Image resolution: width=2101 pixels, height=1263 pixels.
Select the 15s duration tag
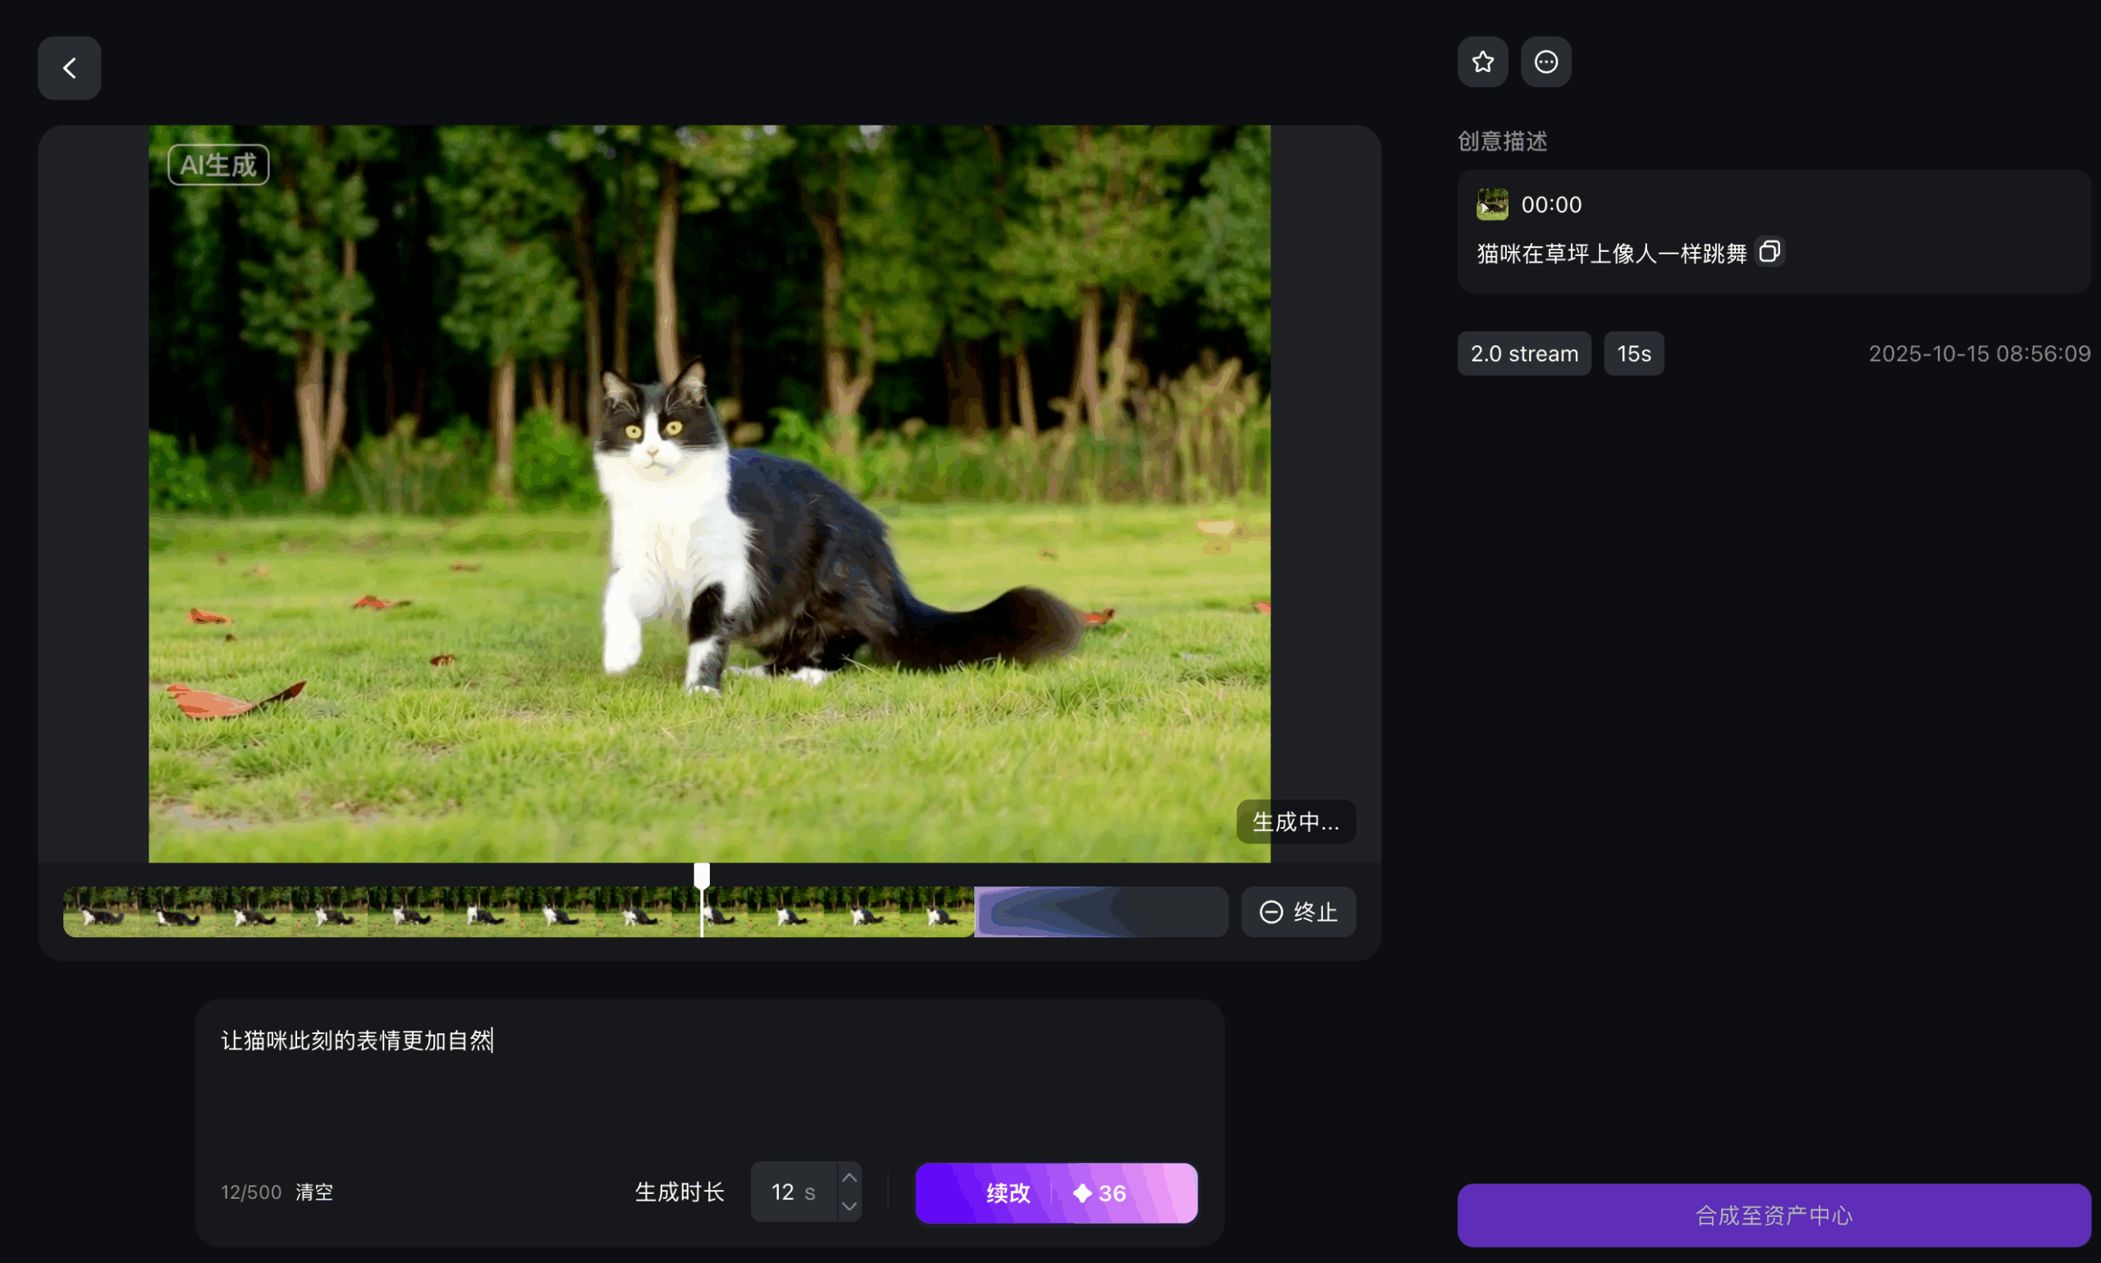pos(1634,352)
